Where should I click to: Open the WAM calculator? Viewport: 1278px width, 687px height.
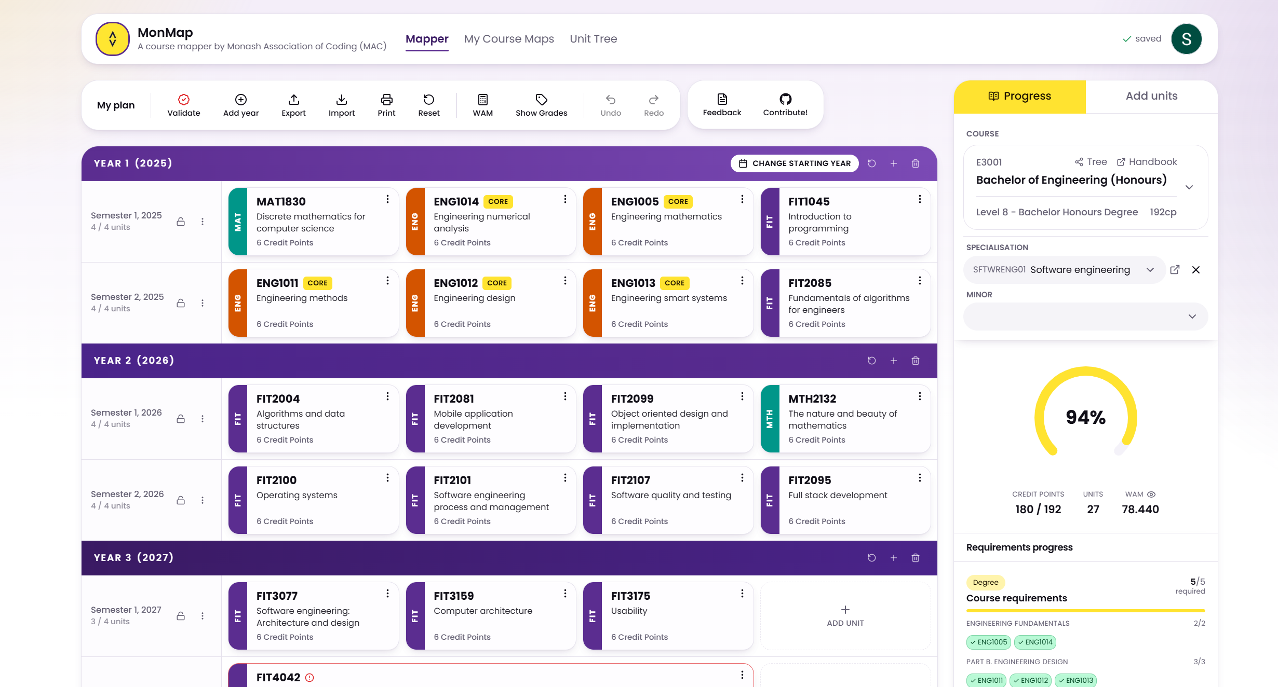(x=483, y=105)
